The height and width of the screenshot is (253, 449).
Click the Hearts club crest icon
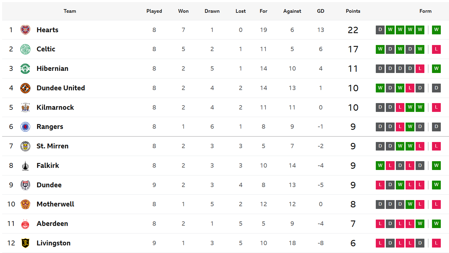[25, 30]
